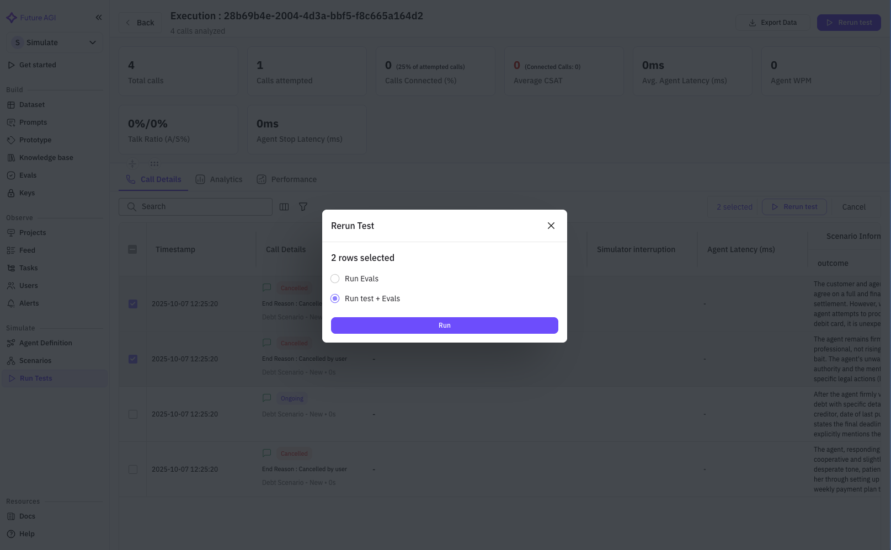Viewport: 891px width, 550px height.
Task: Close the Rerun Test dialog
Action: coord(551,226)
